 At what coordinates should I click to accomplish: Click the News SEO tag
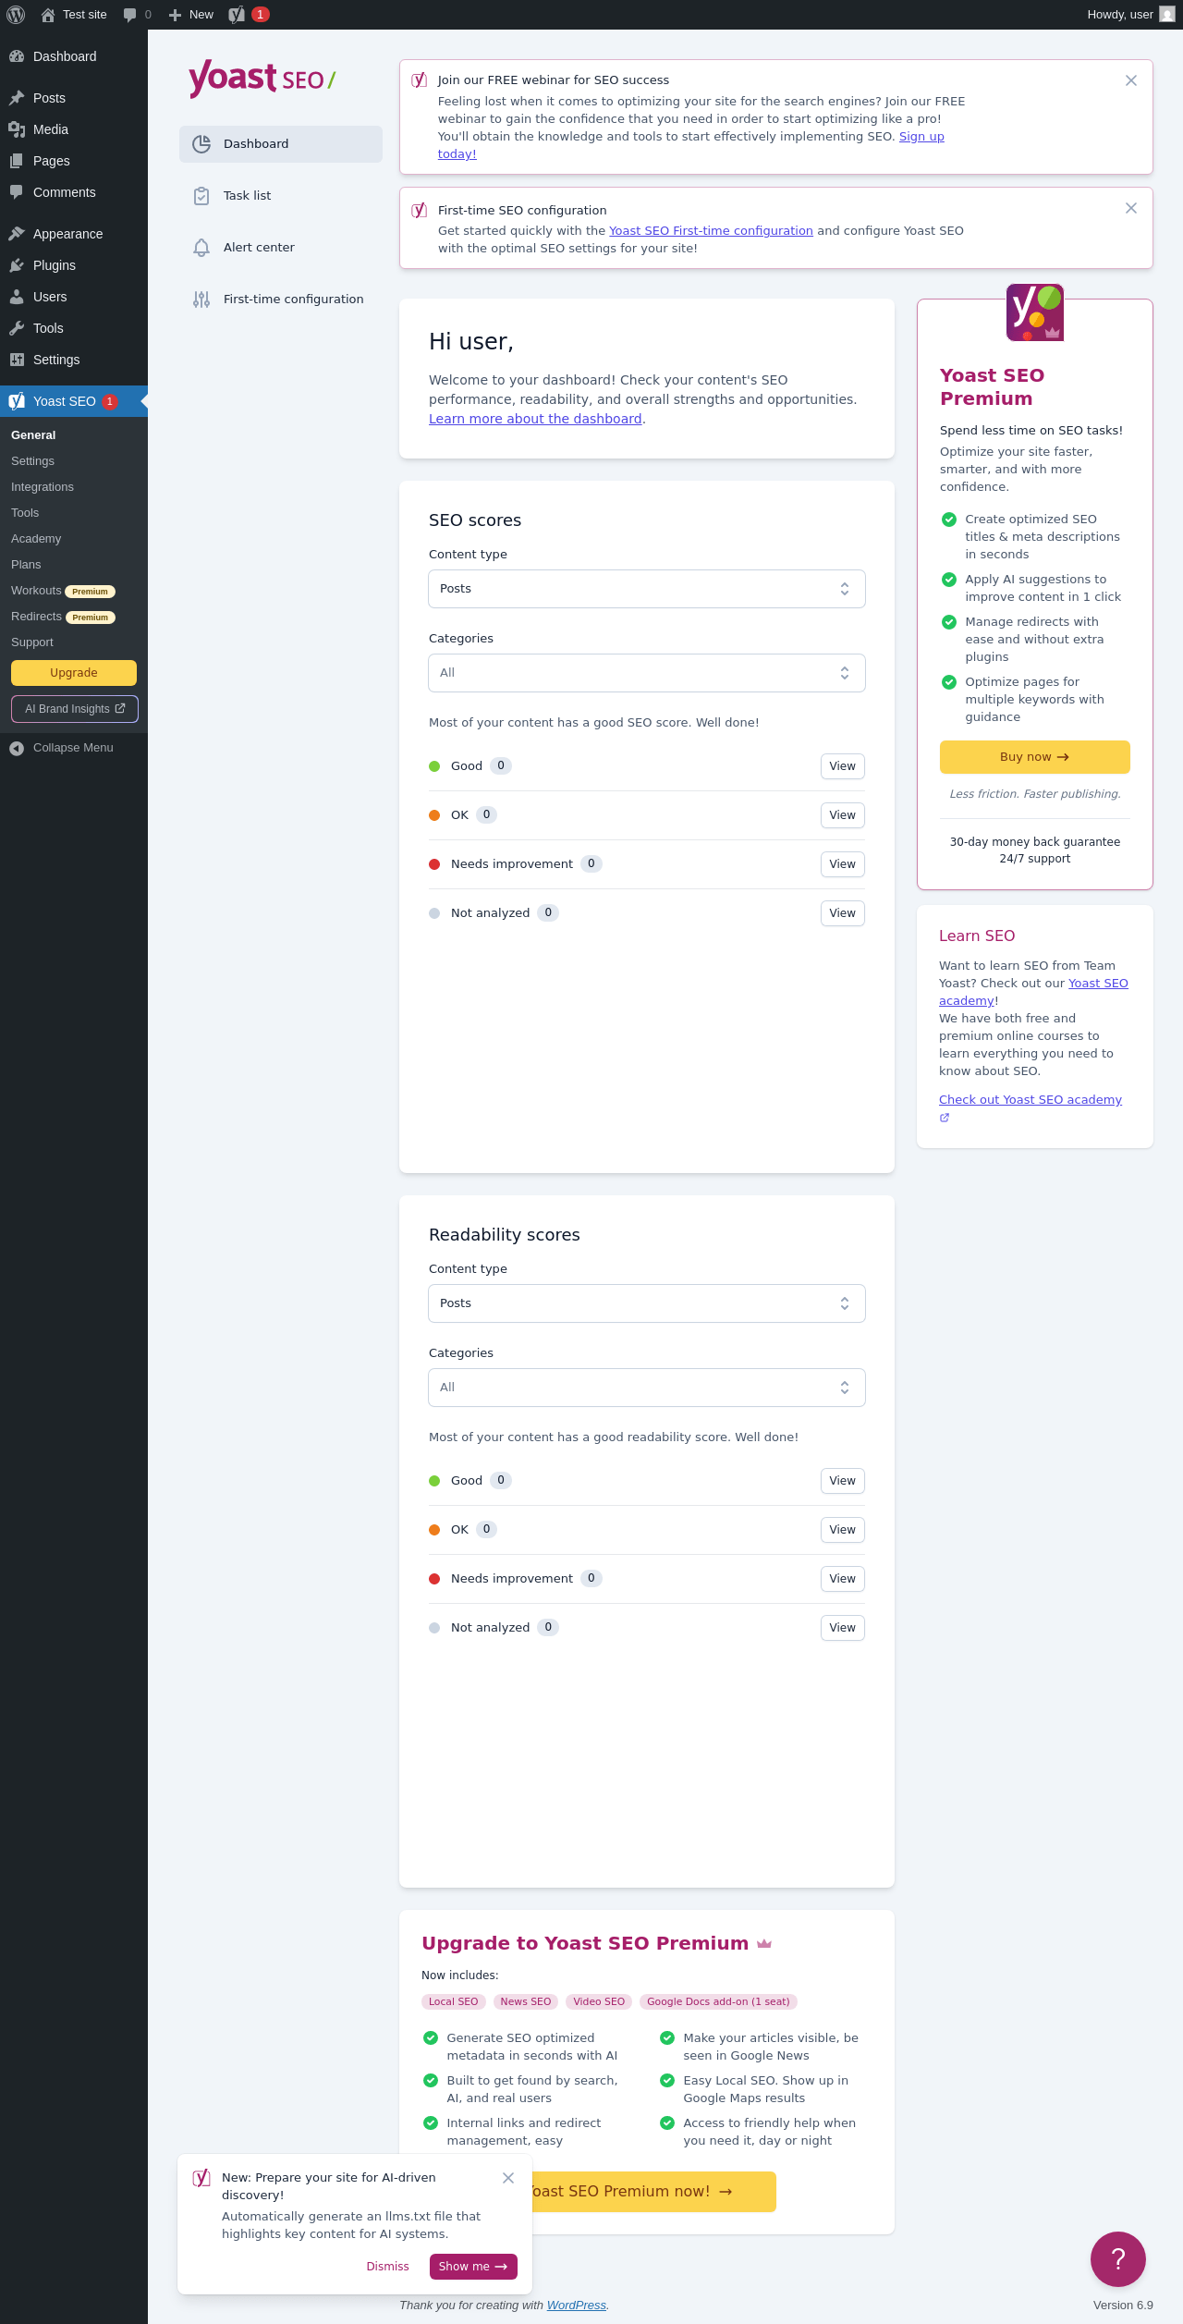tap(526, 2001)
